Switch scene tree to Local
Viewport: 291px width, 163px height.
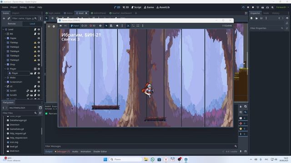click(x=32, y=24)
